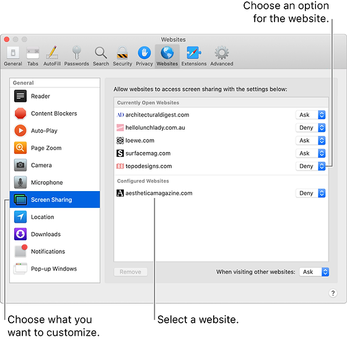Screen dimensions: 347x340
Task: Select the Pop-up Windows icon
Action: coord(20,269)
